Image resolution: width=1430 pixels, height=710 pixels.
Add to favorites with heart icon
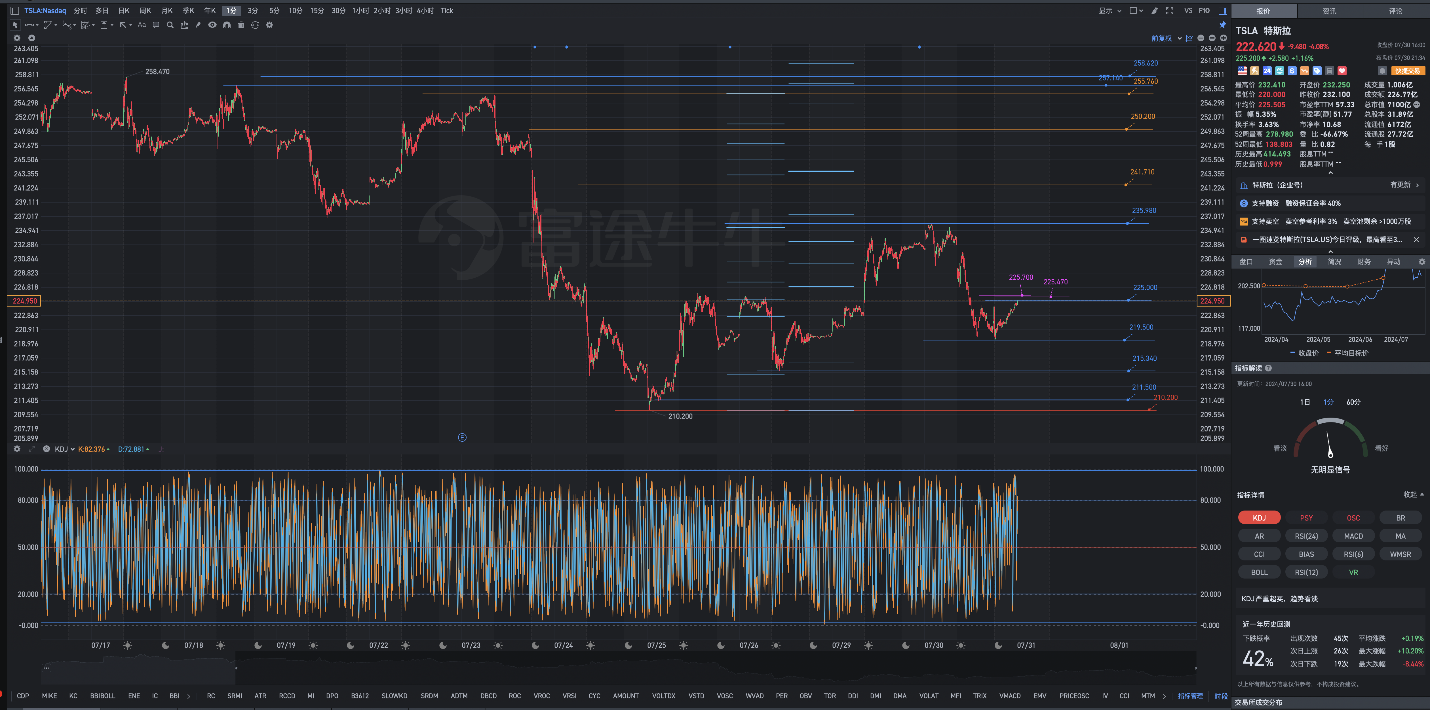tap(1342, 71)
